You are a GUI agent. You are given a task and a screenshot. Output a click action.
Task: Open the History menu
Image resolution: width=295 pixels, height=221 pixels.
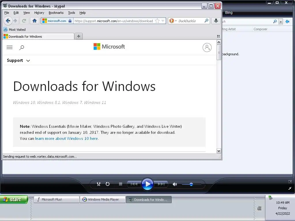(x=39, y=13)
